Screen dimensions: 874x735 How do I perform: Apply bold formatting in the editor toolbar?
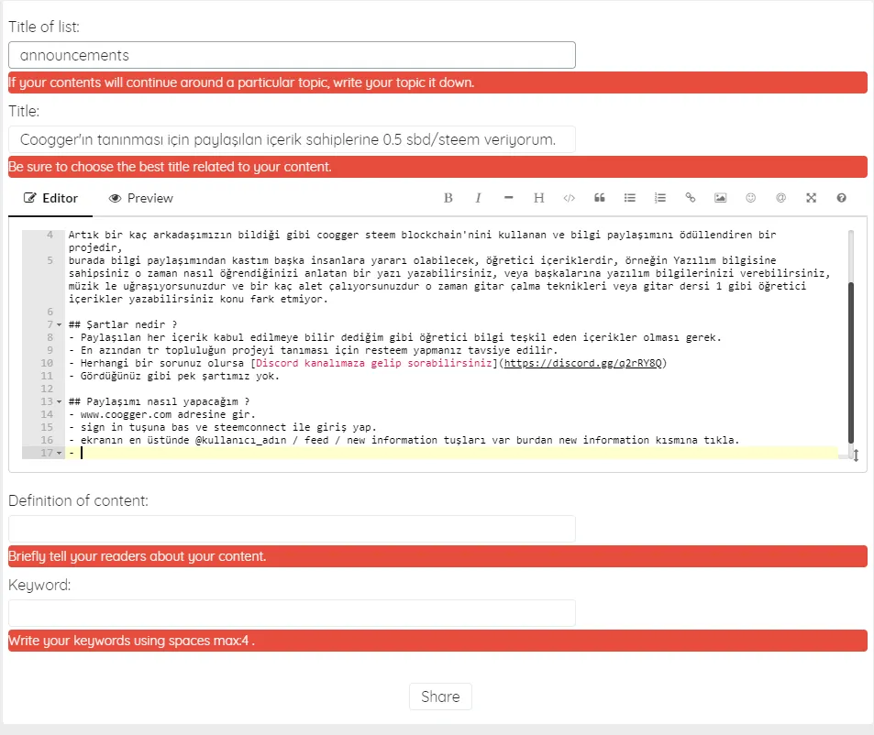(x=448, y=198)
